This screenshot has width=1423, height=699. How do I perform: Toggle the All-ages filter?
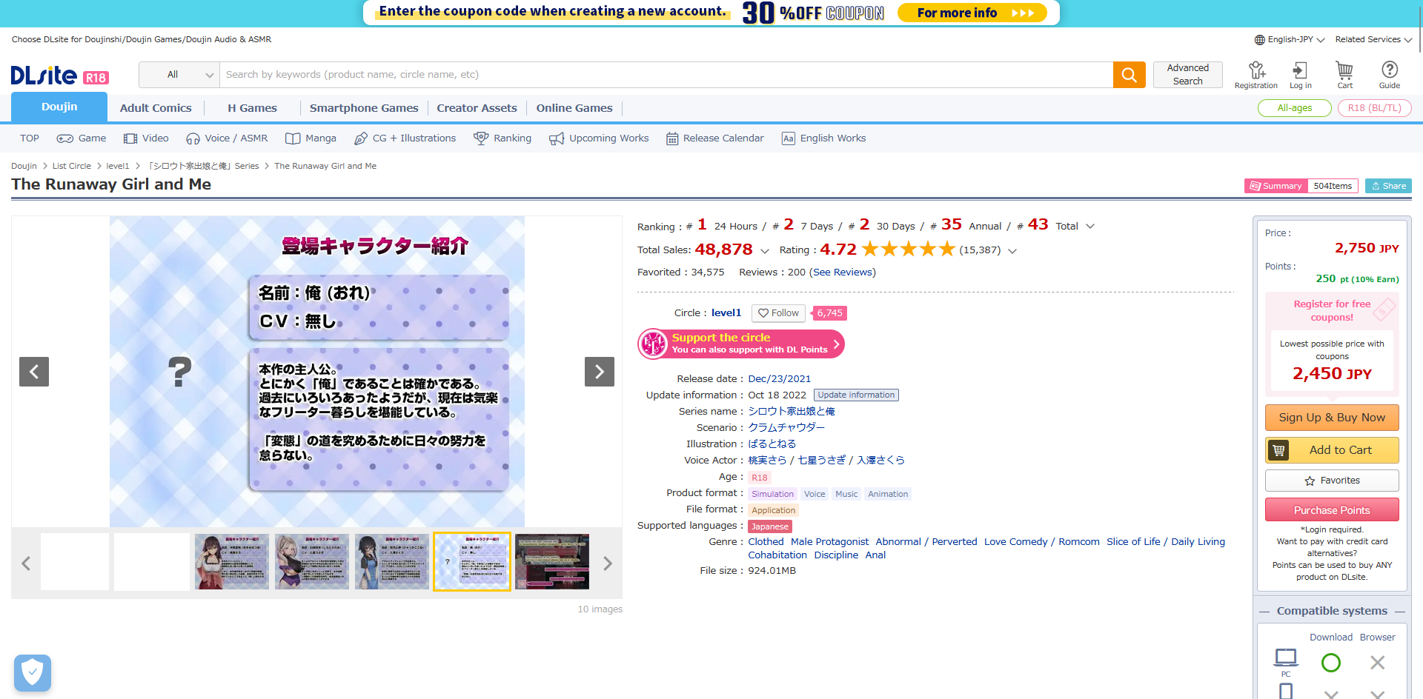point(1295,108)
